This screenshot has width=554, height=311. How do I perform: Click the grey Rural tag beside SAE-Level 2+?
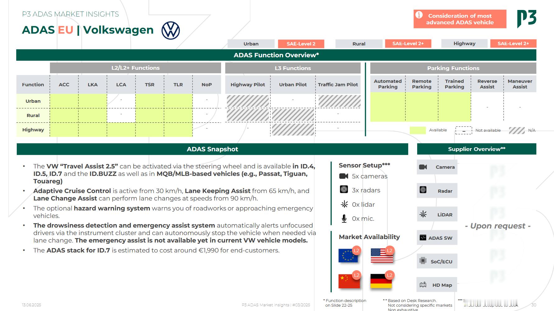[x=359, y=44]
